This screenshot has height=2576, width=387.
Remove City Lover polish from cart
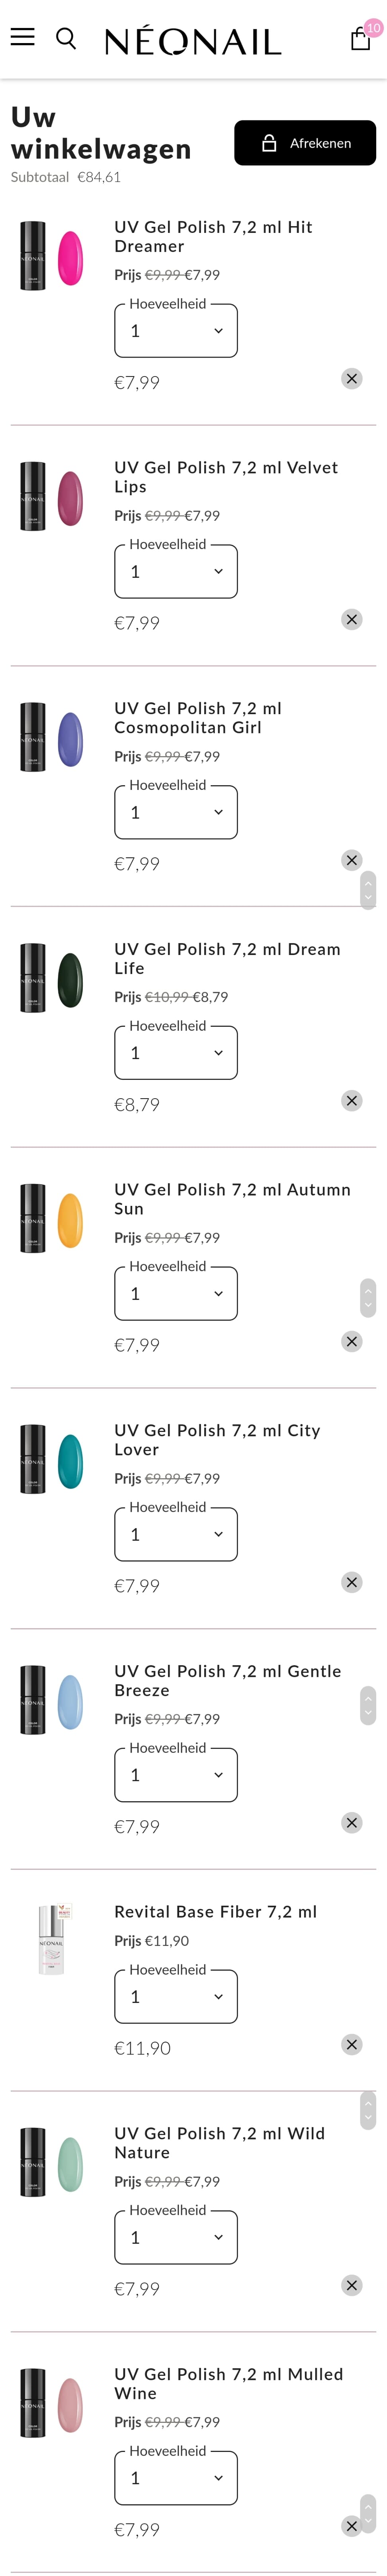(x=351, y=1582)
